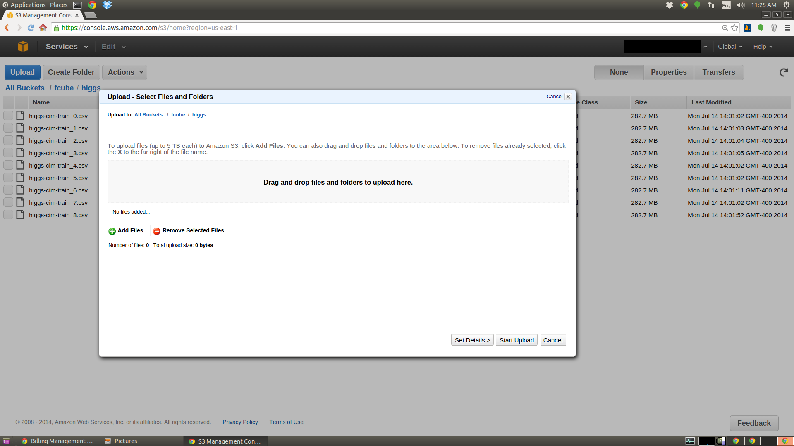Expand the Edit dropdown menu
Viewport: 794px width, 446px height.
114,47
